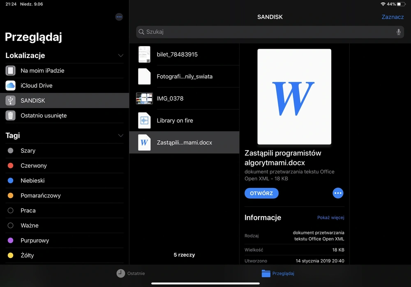Filter by the Pomarańczowy tag label
Screen dimensions: 411x287
click(41, 195)
